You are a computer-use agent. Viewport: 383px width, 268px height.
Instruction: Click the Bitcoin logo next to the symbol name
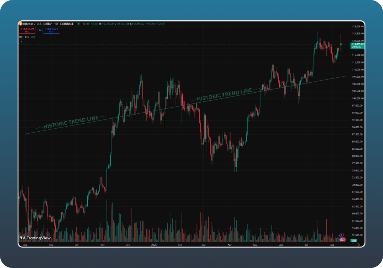(x=21, y=23)
